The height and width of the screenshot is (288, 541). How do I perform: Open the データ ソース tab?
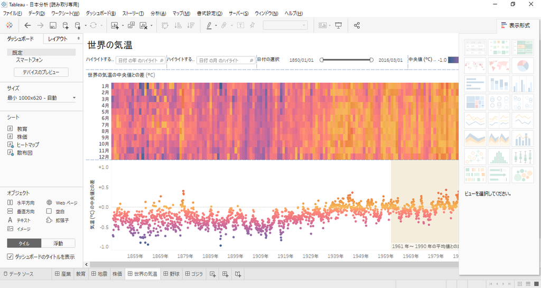point(18,274)
